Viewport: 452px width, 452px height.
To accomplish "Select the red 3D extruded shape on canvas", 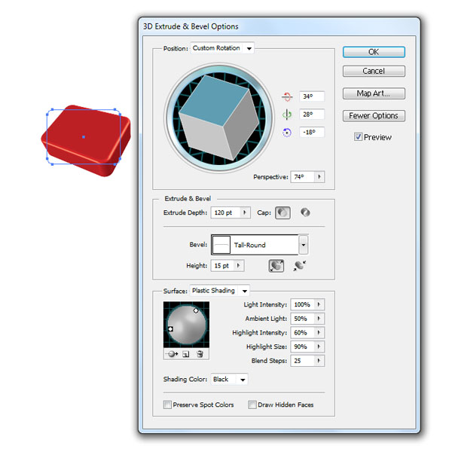I will coord(86,140).
